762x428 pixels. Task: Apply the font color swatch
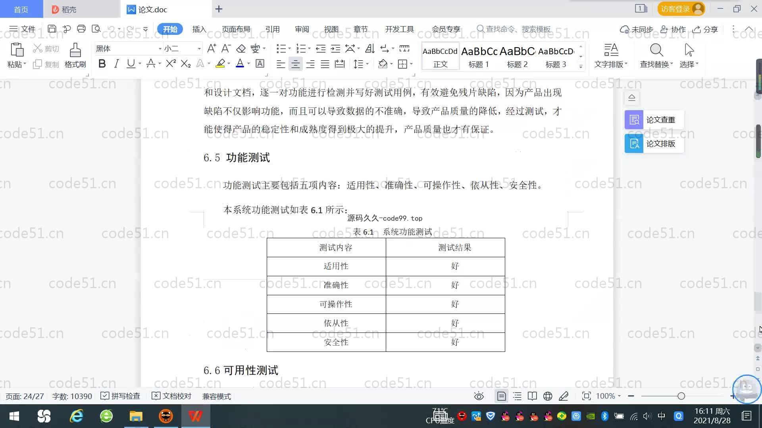click(240, 63)
